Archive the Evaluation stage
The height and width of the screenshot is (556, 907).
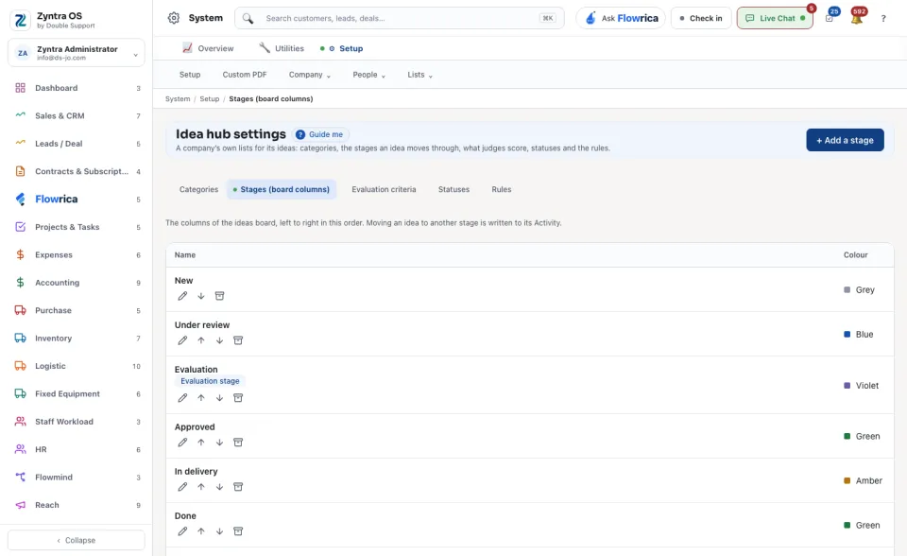pos(238,398)
